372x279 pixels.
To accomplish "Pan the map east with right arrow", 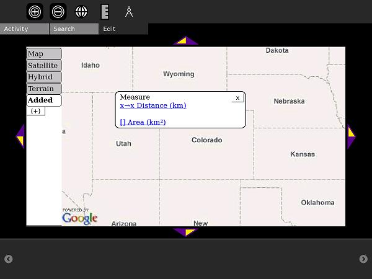I will [351, 136].
